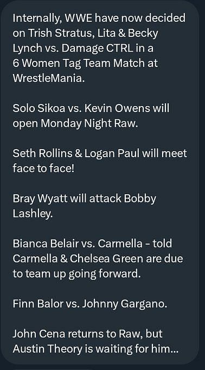Click on the name Logan Paul

(111, 154)
